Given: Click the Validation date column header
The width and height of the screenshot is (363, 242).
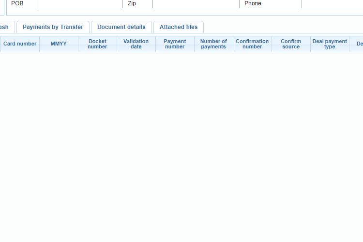Looking at the screenshot, I should [136, 44].
